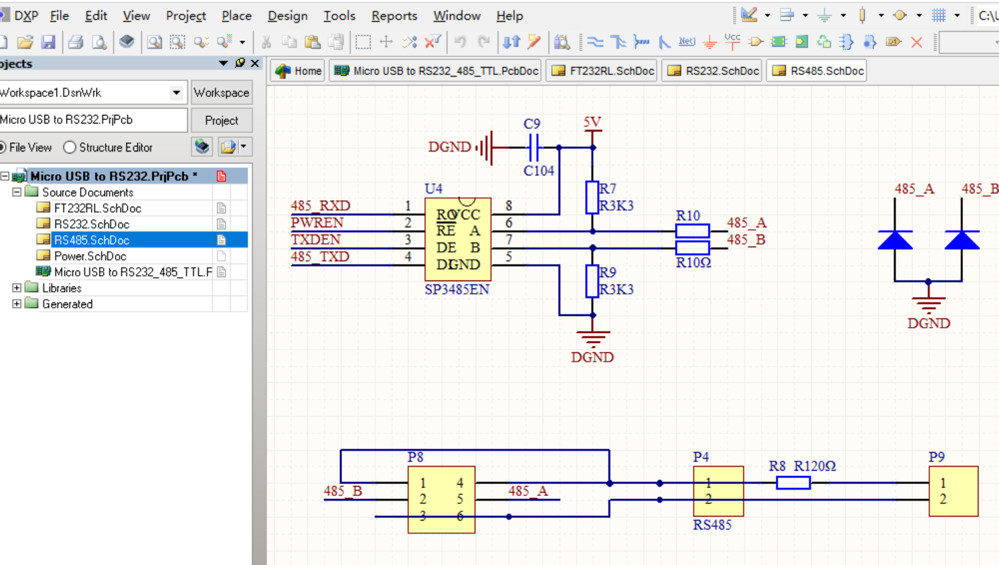Select the File View radio button
The image size is (999, 565).
(3, 147)
